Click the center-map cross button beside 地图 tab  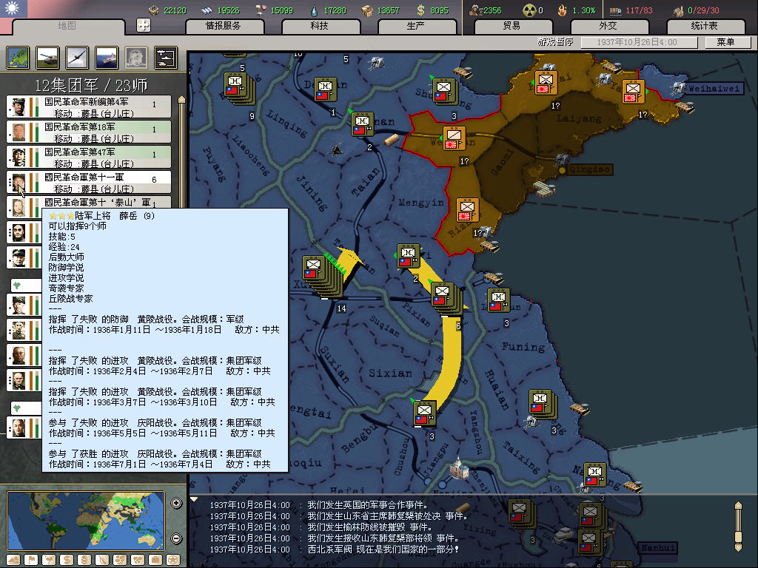pyautogui.click(x=144, y=26)
